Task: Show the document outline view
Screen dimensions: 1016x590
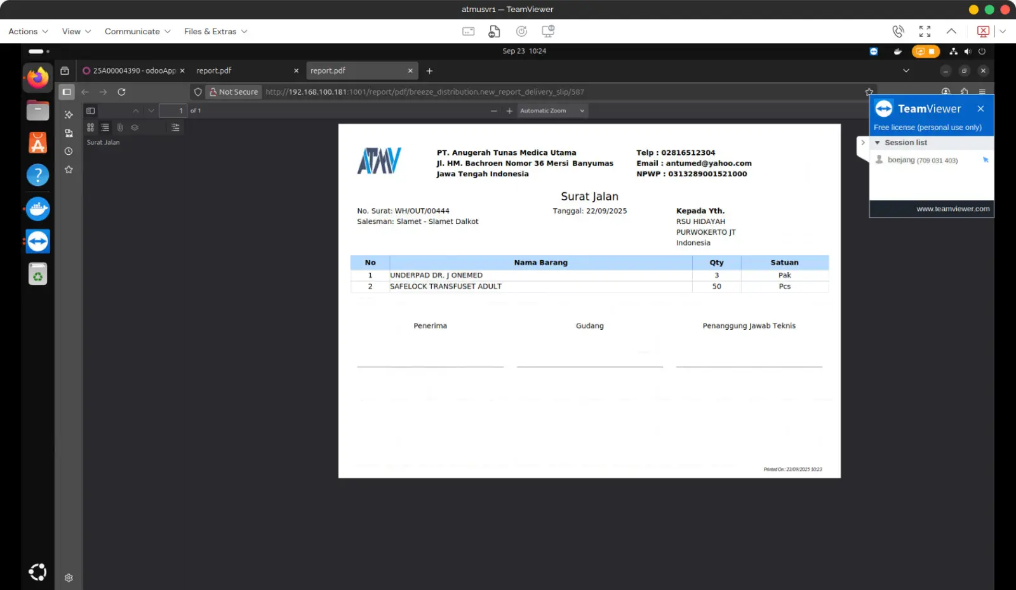Action: click(105, 128)
